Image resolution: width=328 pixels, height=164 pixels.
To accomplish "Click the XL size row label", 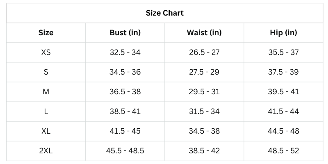I will pyautogui.click(x=46, y=131).
